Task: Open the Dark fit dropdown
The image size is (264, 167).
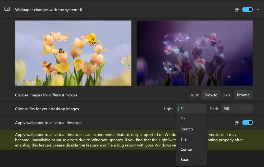Action: point(237,109)
